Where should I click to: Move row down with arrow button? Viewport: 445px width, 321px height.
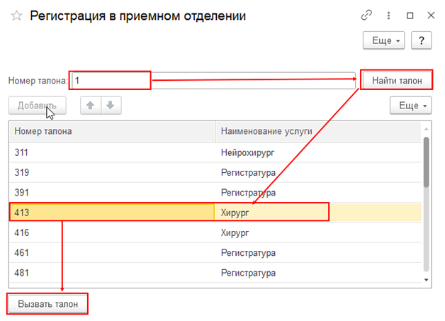point(109,106)
